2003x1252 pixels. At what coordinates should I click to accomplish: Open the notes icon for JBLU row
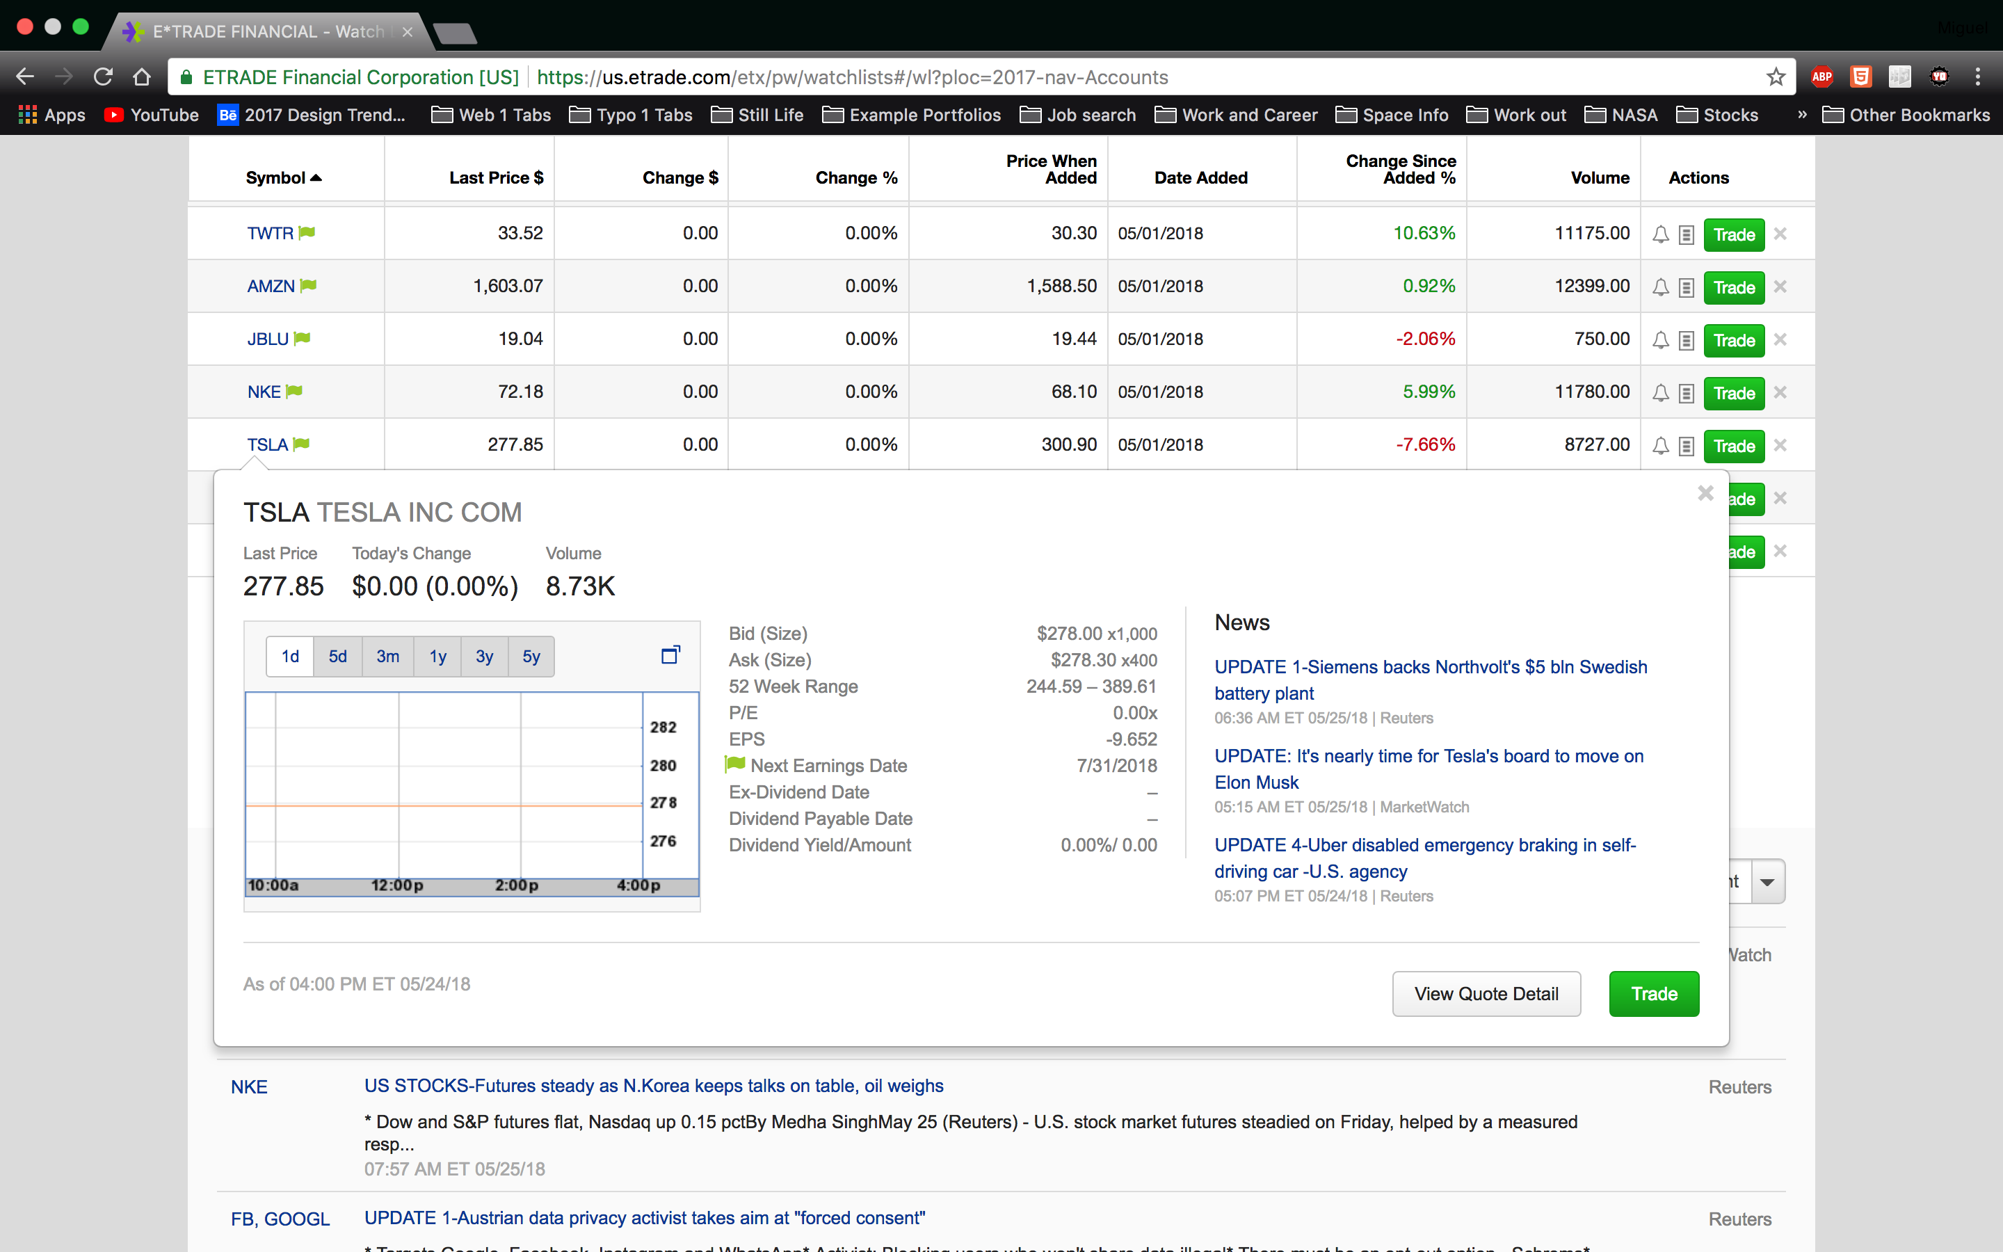(1686, 341)
